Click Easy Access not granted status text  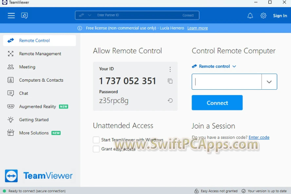coord(219,191)
